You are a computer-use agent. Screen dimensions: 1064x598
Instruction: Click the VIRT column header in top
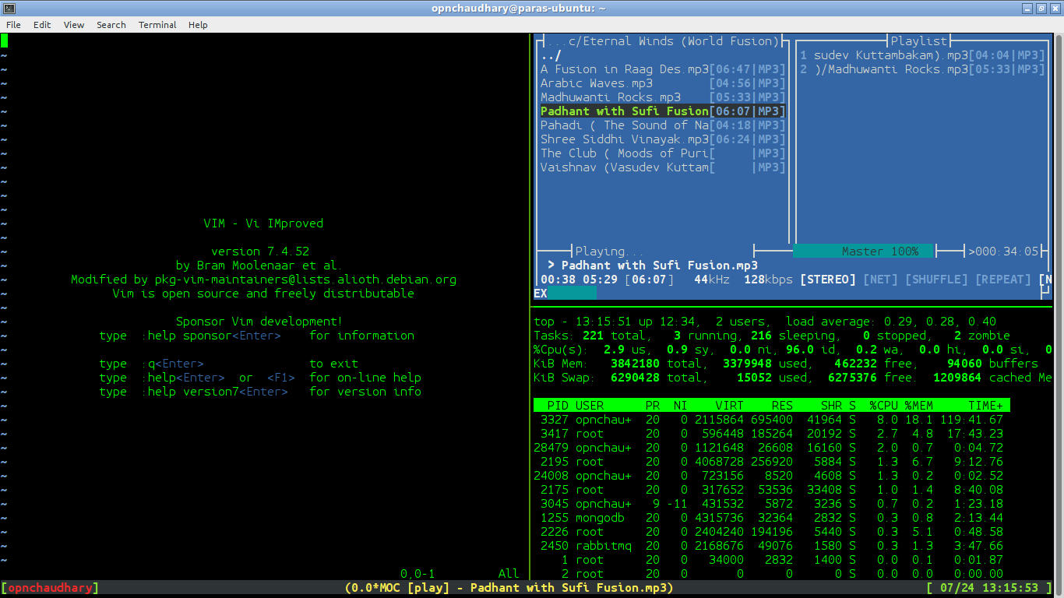click(x=730, y=406)
